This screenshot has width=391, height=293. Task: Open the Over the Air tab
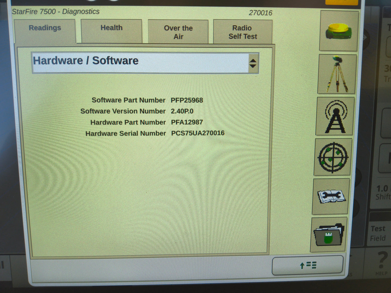[178, 32]
